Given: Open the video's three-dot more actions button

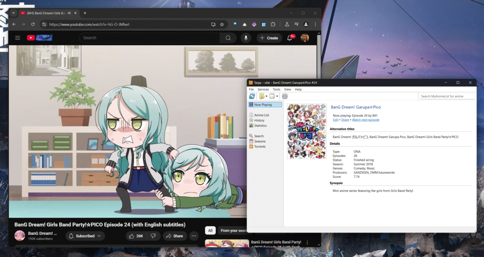Looking at the screenshot, I should [x=194, y=236].
